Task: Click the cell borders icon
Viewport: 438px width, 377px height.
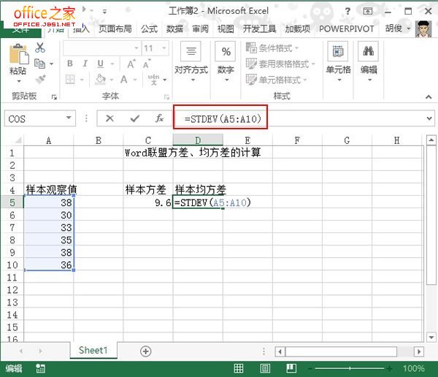Action: (x=70, y=80)
